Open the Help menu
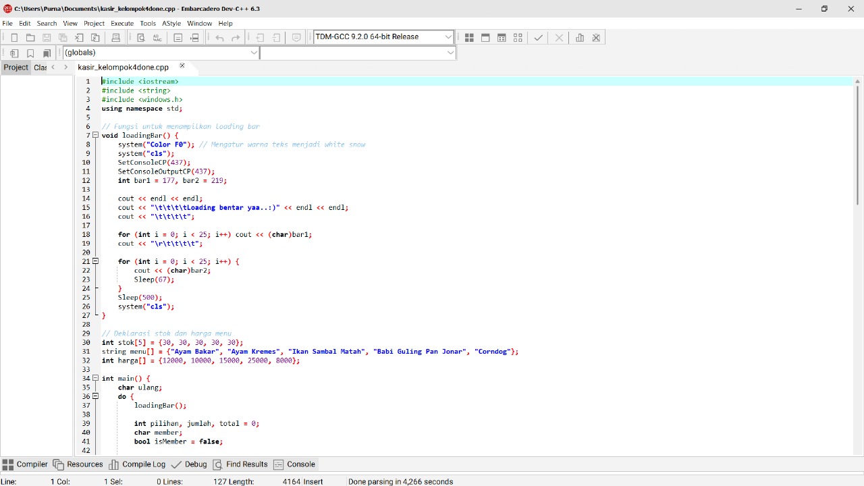Screen dimensions: 864x486 click(225, 23)
